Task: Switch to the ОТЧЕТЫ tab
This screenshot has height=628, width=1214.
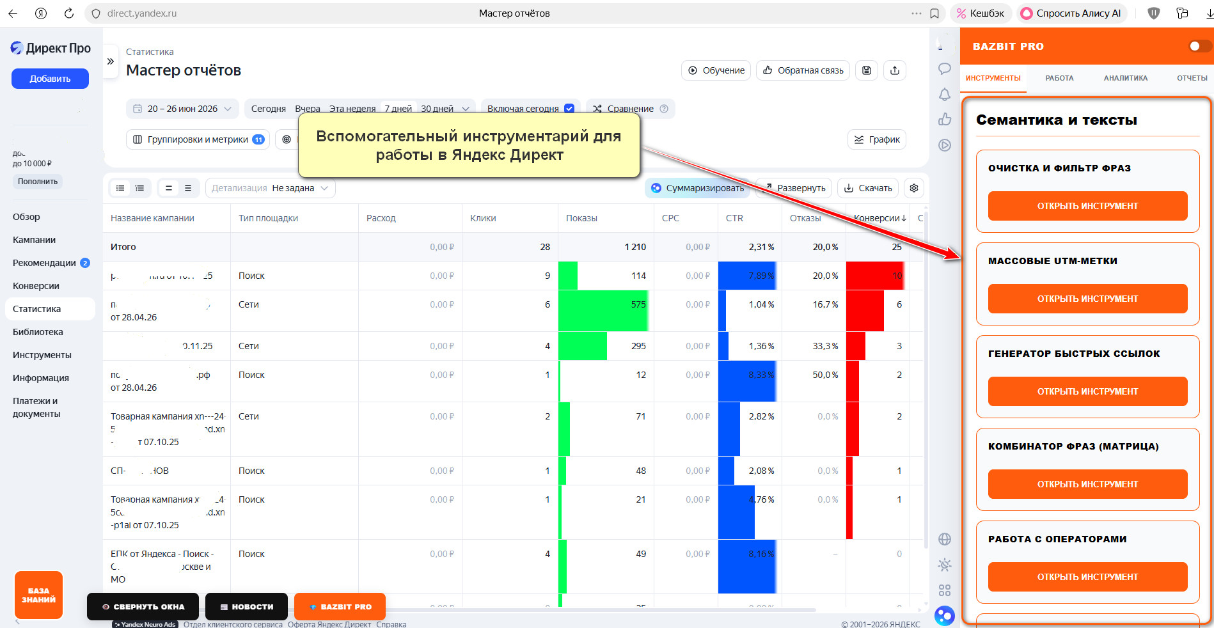Action: (1192, 78)
